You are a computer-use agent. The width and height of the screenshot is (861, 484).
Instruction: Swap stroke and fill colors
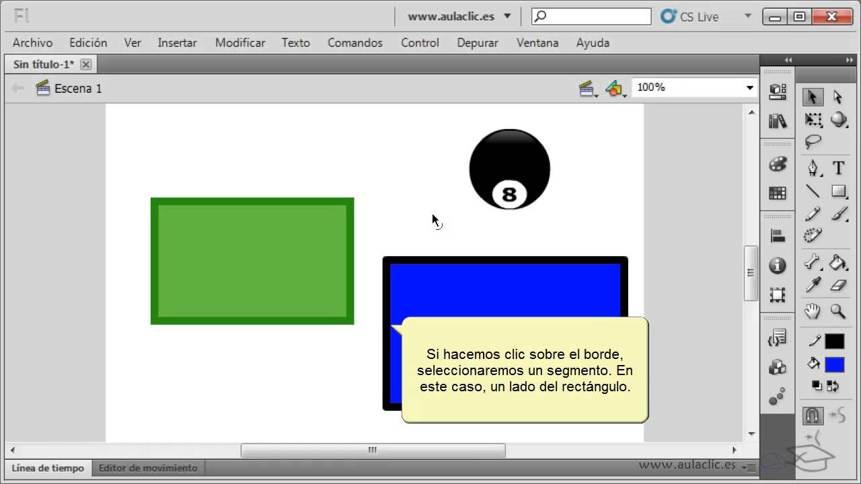(x=833, y=386)
